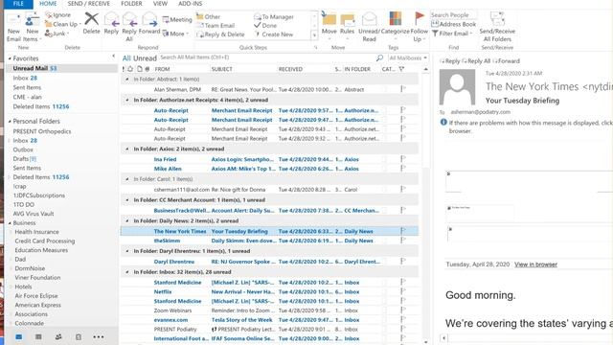613x345 pixels.
Task: Open the More respond options
Action: [x=175, y=34]
